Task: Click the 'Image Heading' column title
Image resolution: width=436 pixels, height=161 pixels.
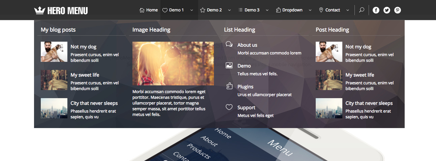Action: [x=151, y=30]
